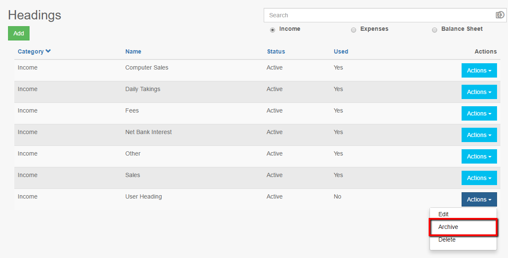Select the Balance Sheet radio button
Image resolution: width=508 pixels, height=258 pixels.
[435, 30]
